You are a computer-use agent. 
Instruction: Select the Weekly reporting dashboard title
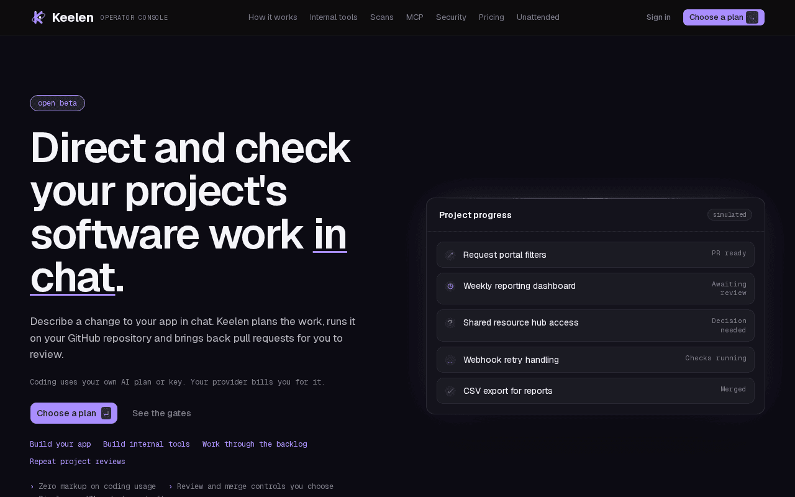(x=519, y=286)
